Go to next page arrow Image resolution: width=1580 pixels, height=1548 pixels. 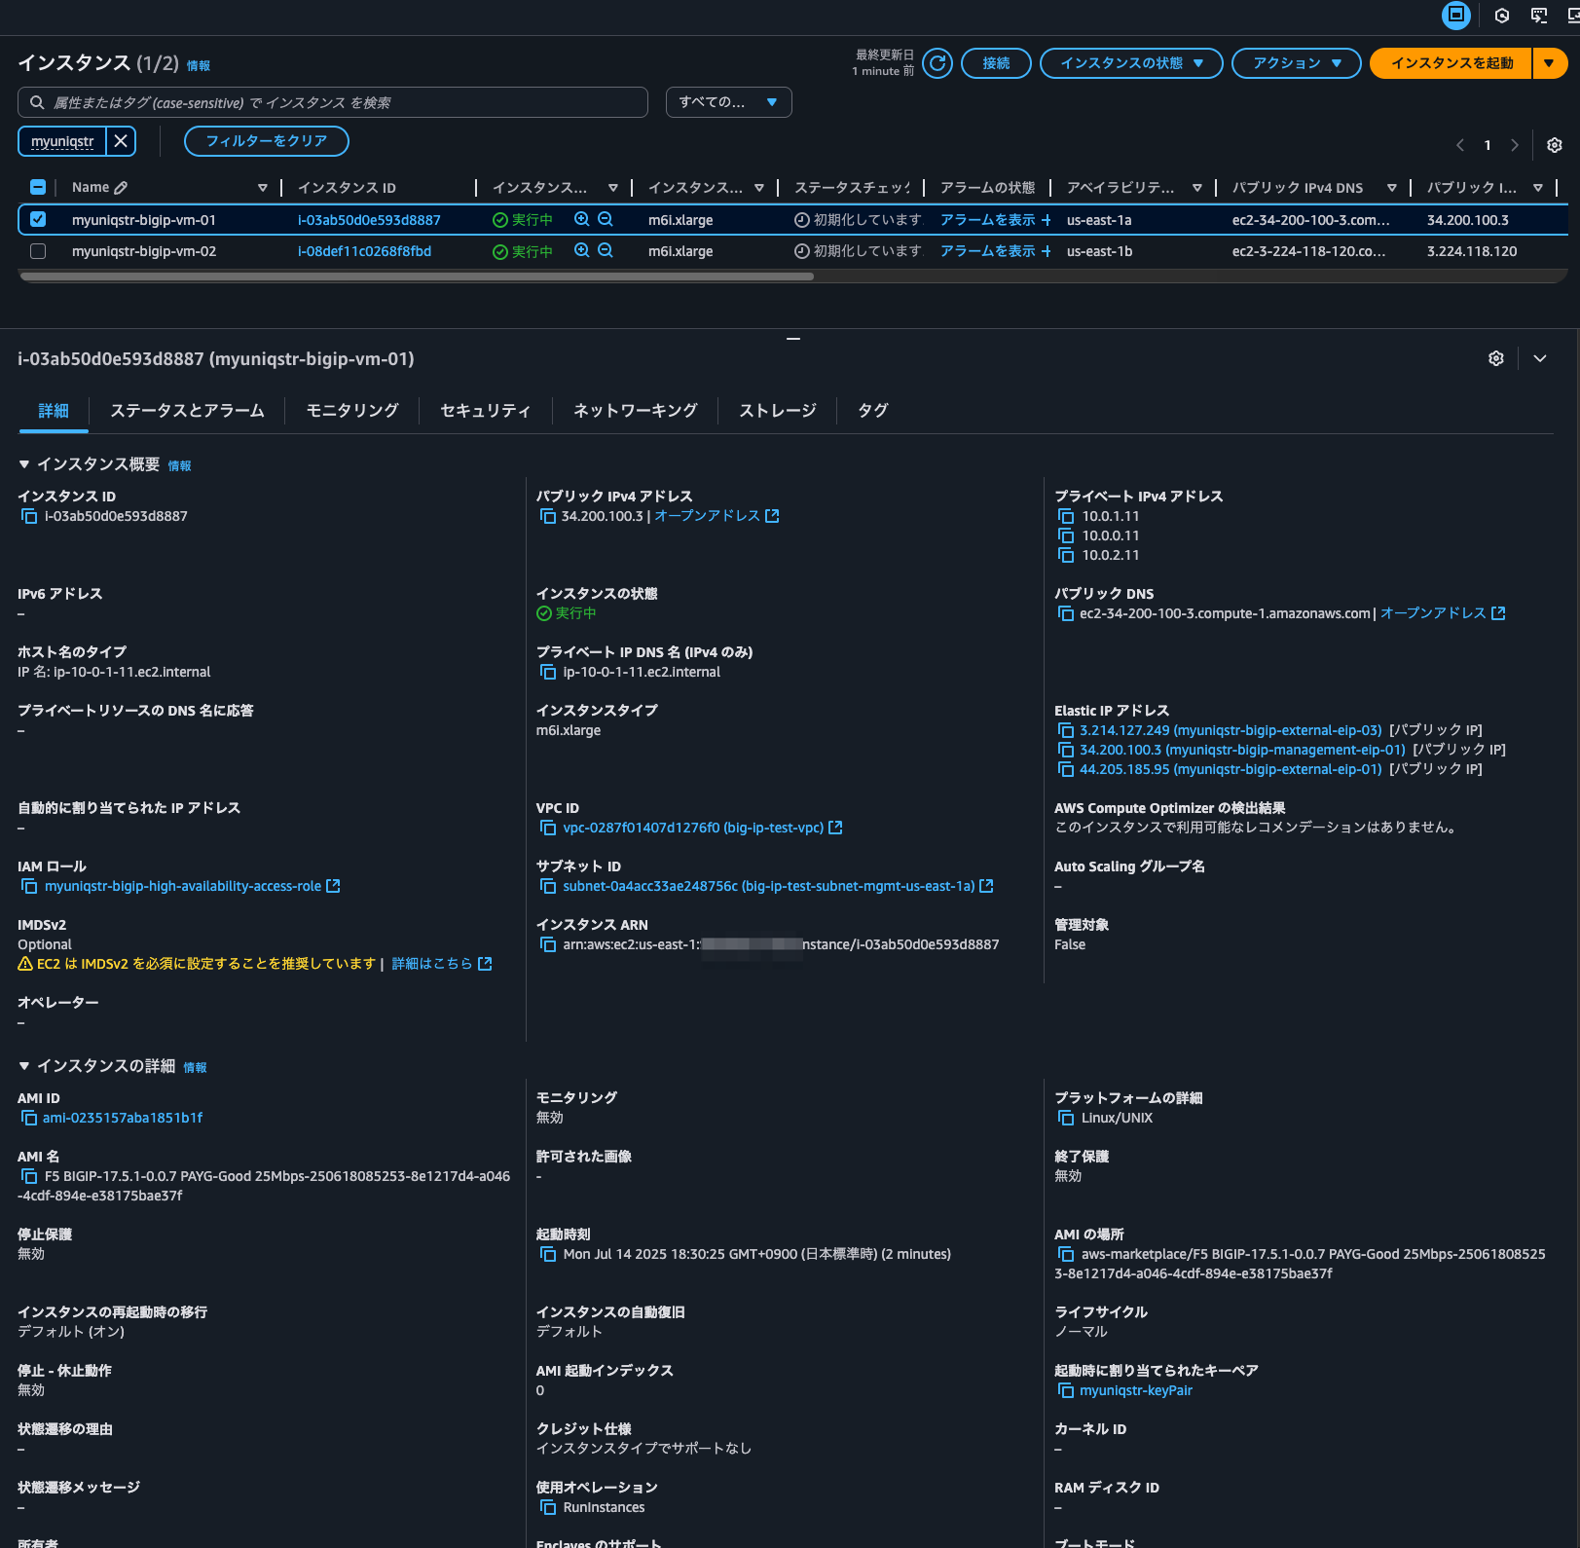click(x=1515, y=145)
